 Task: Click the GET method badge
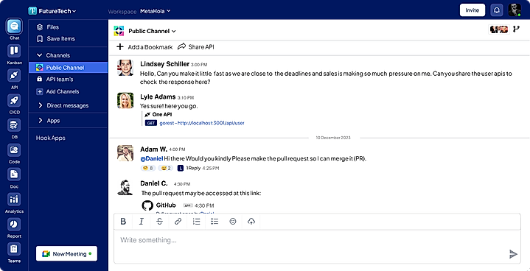coord(151,123)
